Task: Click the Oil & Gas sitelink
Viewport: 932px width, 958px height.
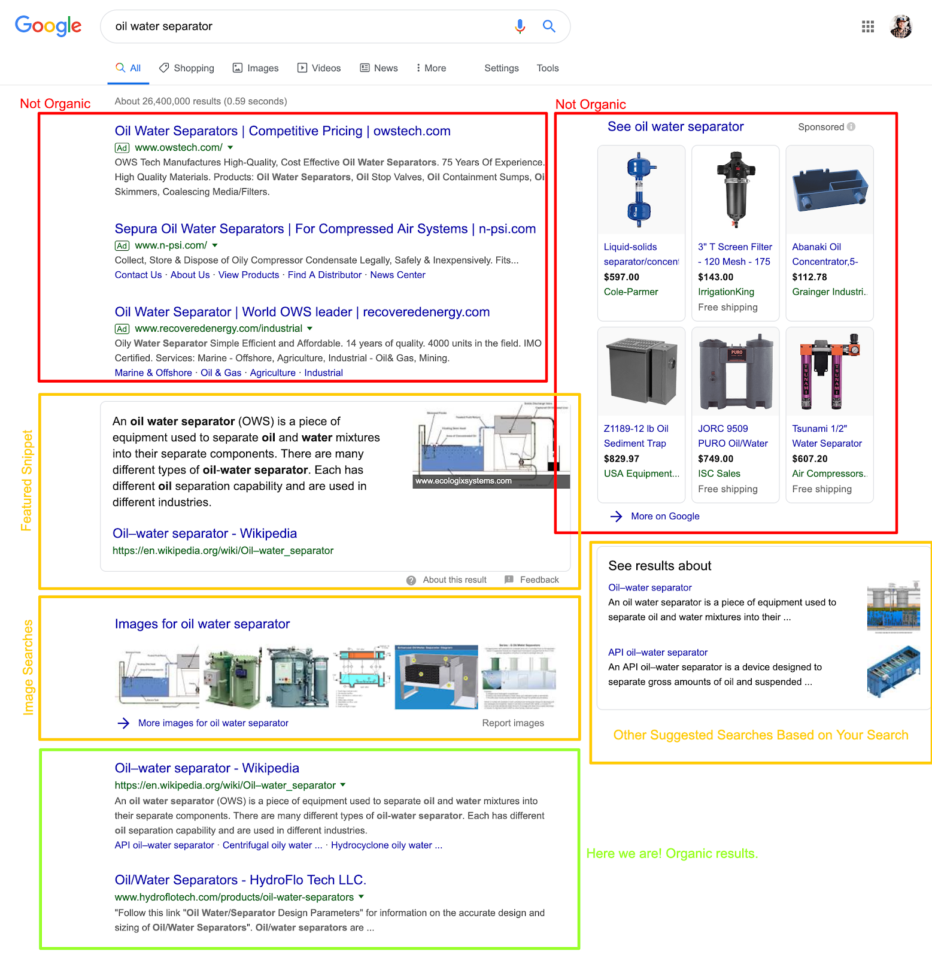Action: click(x=221, y=372)
